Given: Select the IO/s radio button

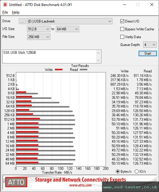Looking at the screenshot, I should point(136,172).
